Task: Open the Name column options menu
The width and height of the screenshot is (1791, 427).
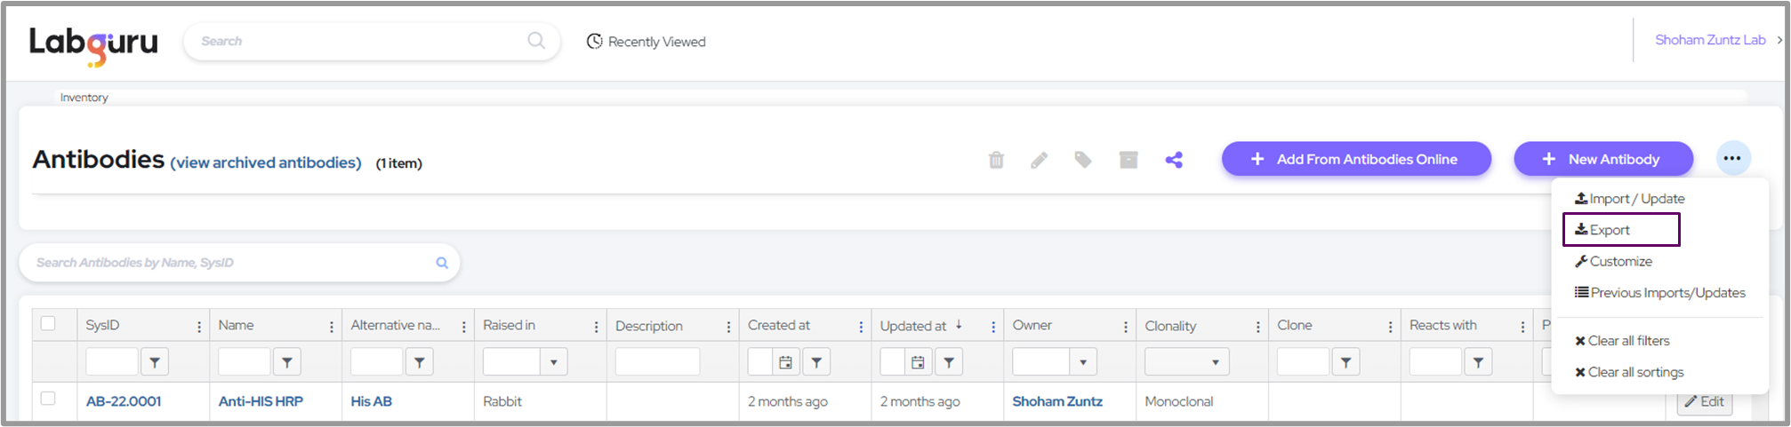Action: [332, 327]
